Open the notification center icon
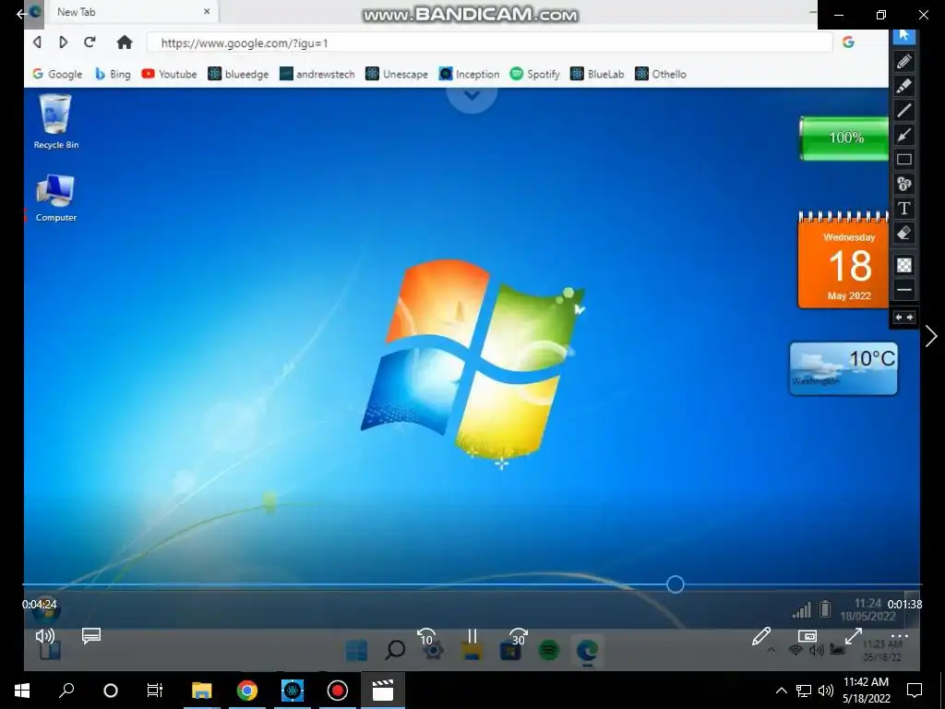 tap(915, 691)
